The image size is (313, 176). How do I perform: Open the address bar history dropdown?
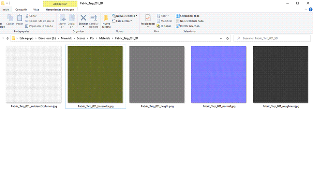[x=220, y=38]
